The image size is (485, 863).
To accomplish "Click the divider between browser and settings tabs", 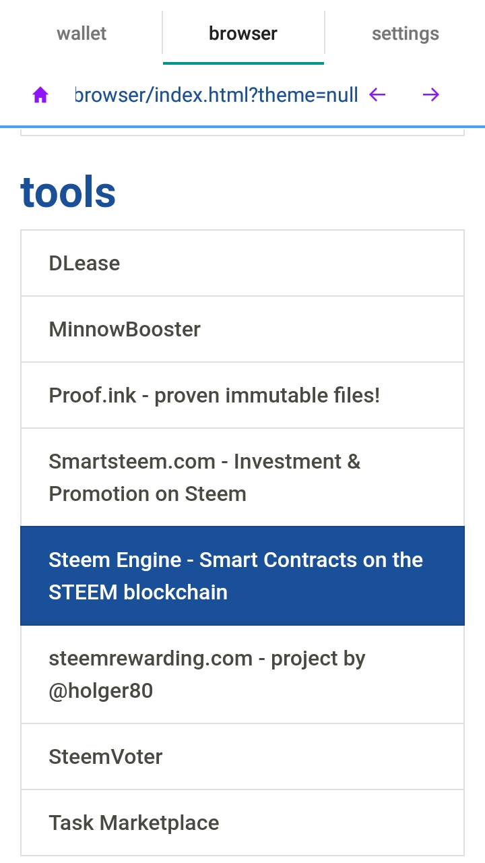I will pos(325,32).
